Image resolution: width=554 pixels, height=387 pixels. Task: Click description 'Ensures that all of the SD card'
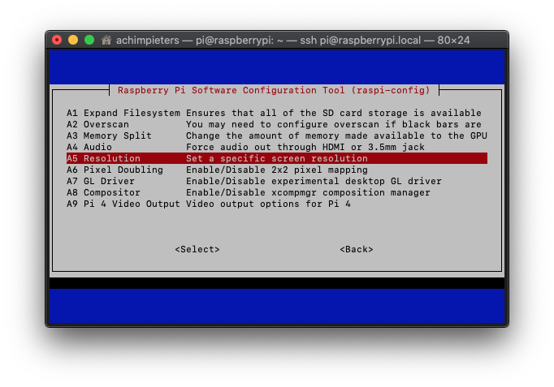click(x=275, y=114)
